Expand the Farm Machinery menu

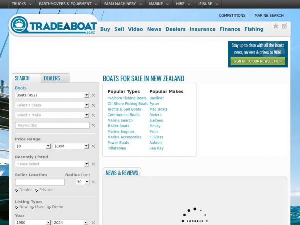pos(123,4)
